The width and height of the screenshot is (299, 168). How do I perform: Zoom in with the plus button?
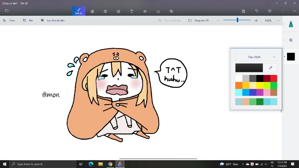(x=256, y=20)
